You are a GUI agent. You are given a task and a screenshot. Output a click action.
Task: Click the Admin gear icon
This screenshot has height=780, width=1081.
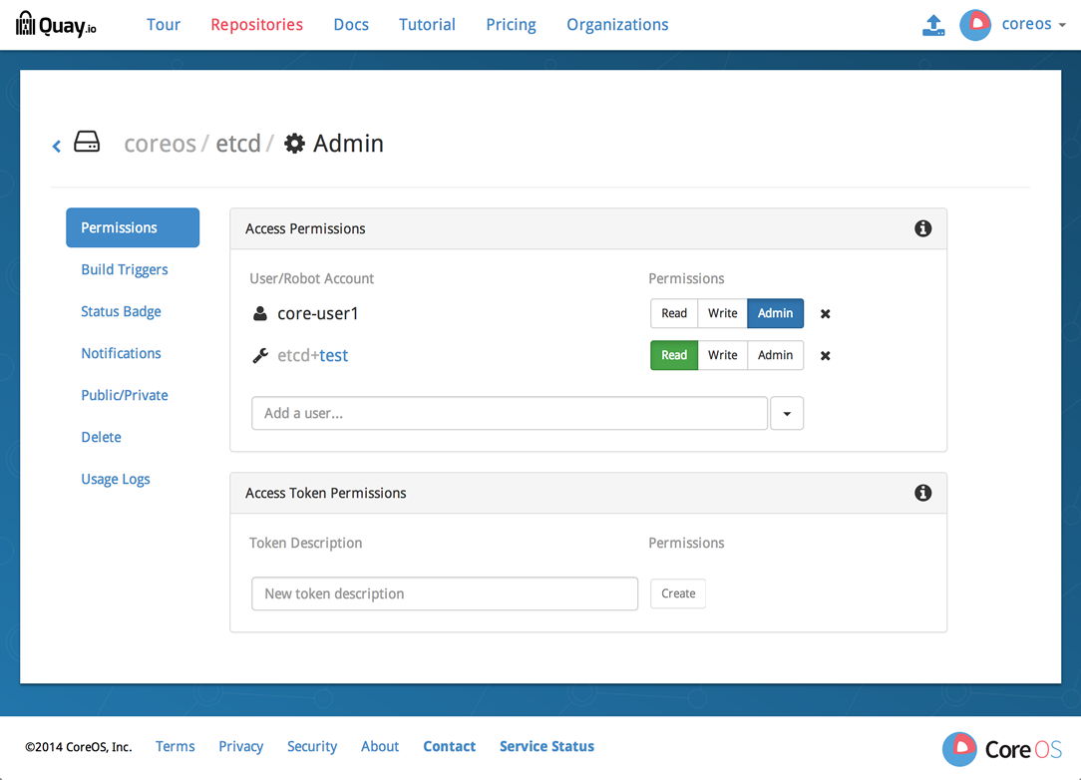click(294, 144)
